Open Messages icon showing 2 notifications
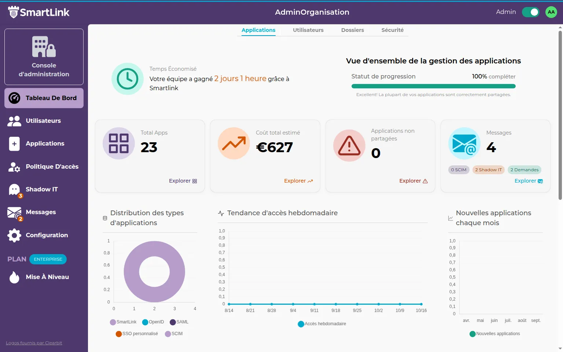Viewport: 563px width, 352px height. (14, 213)
